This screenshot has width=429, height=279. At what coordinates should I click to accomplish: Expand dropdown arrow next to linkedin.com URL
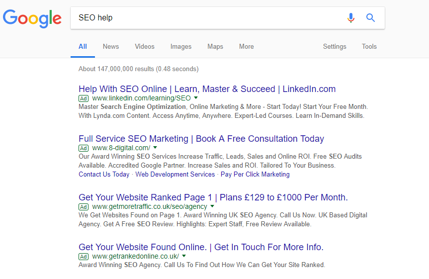(x=196, y=98)
